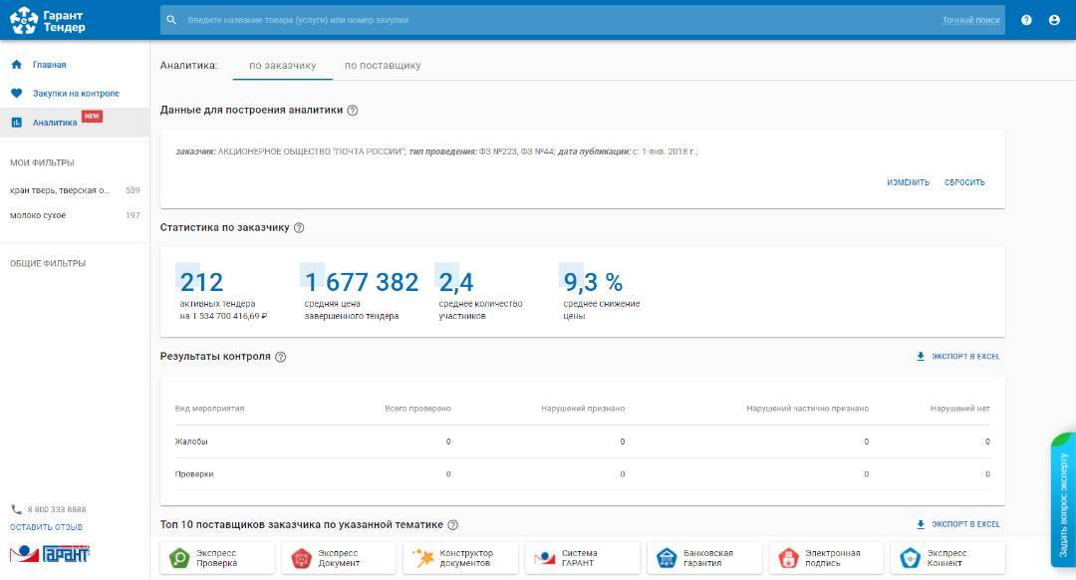Click help icon beside Результаты контроля
This screenshot has width=1076, height=580.
pos(280,357)
